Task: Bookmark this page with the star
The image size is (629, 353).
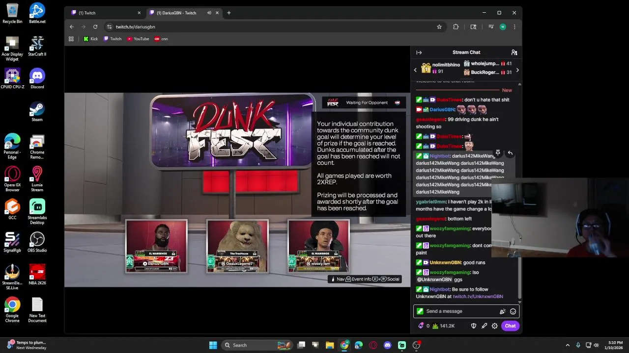Action: coord(439,27)
